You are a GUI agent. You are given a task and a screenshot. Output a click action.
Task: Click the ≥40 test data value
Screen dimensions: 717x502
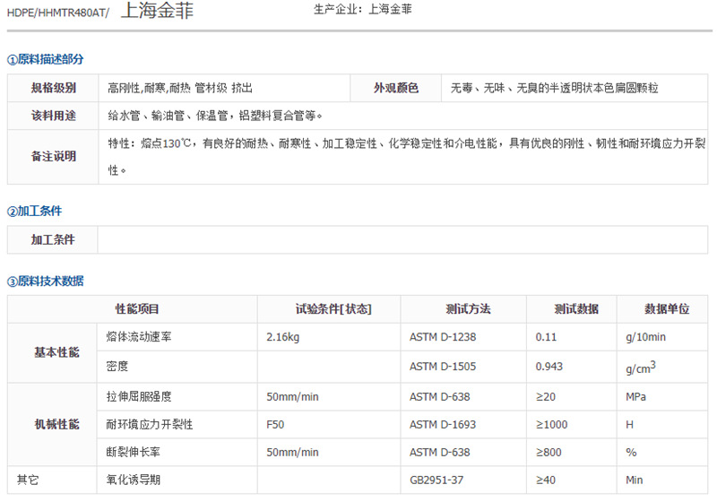pos(546,480)
